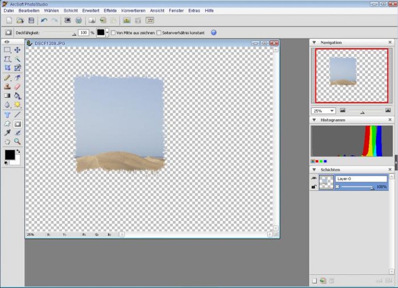The height and width of the screenshot is (288, 398).
Task: Toggle the green histogram channel square
Action: click(x=321, y=161)
